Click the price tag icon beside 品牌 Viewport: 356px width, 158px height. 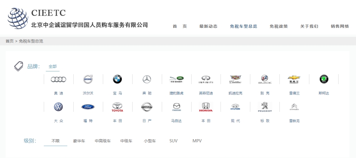[19, 66]
